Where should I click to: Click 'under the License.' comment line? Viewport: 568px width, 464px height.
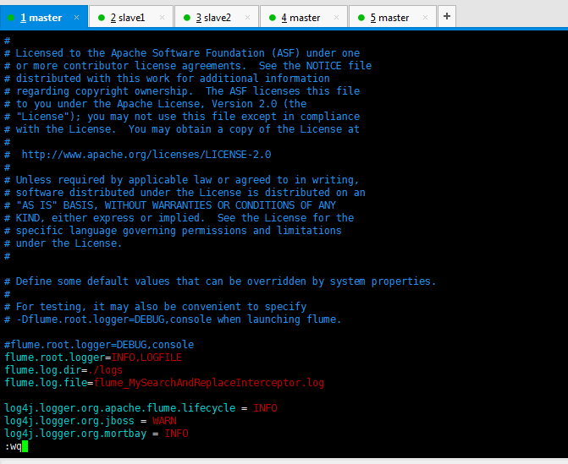click(x=63, y=243)
